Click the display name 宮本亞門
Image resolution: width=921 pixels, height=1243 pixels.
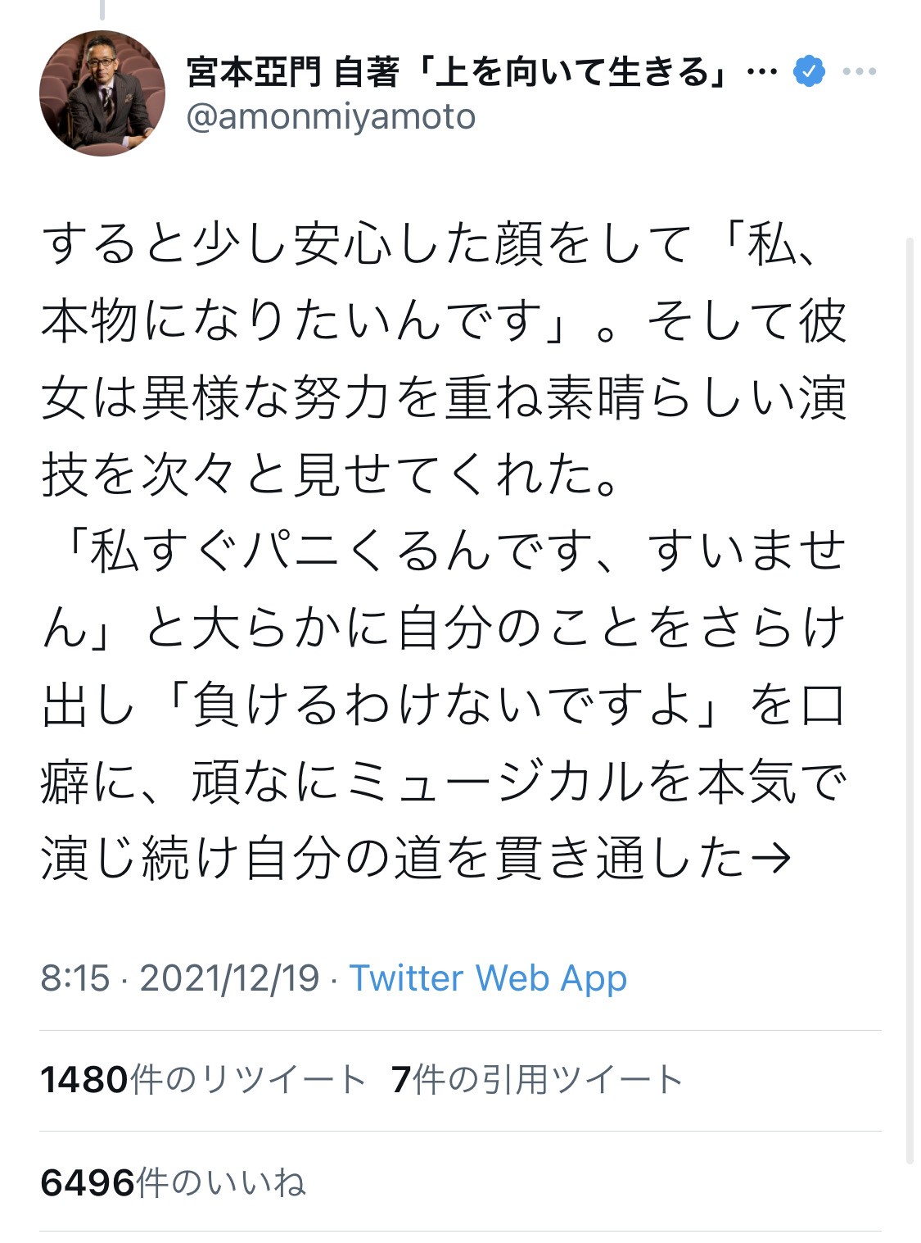(x=253, y=72)
